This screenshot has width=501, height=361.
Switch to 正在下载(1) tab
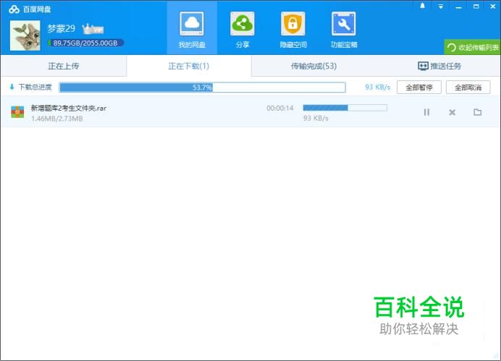(x=189, y=66)
